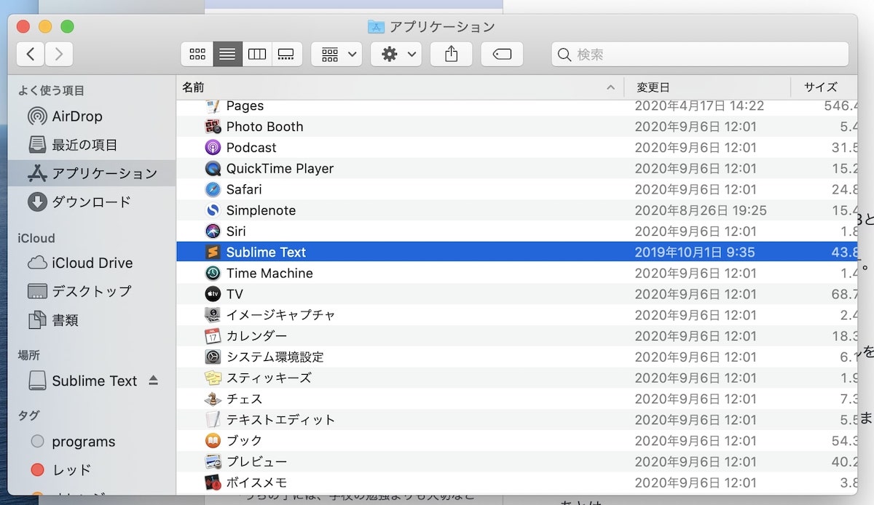Click the QuickTime Player name text
Viewport: 874px width, 505px height.
point(280,169)
